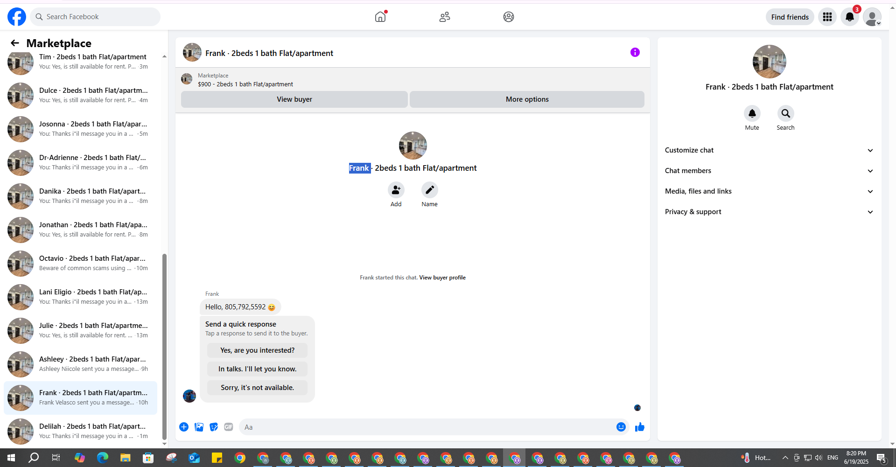This screenshot has width=896, height=467.
Task: Open the View buyer profile link
Action: 442,278
